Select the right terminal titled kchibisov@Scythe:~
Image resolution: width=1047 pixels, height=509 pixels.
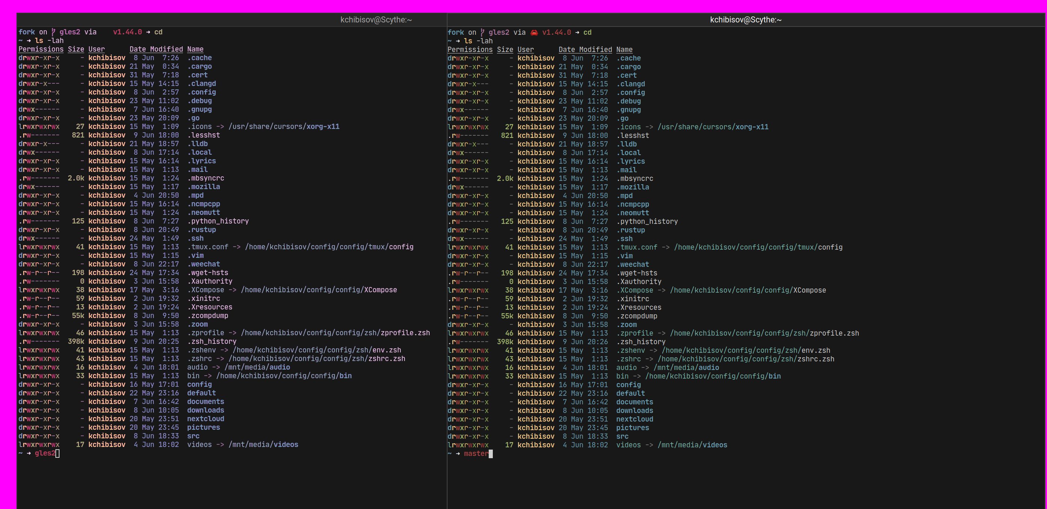click(x=745, y=19)
